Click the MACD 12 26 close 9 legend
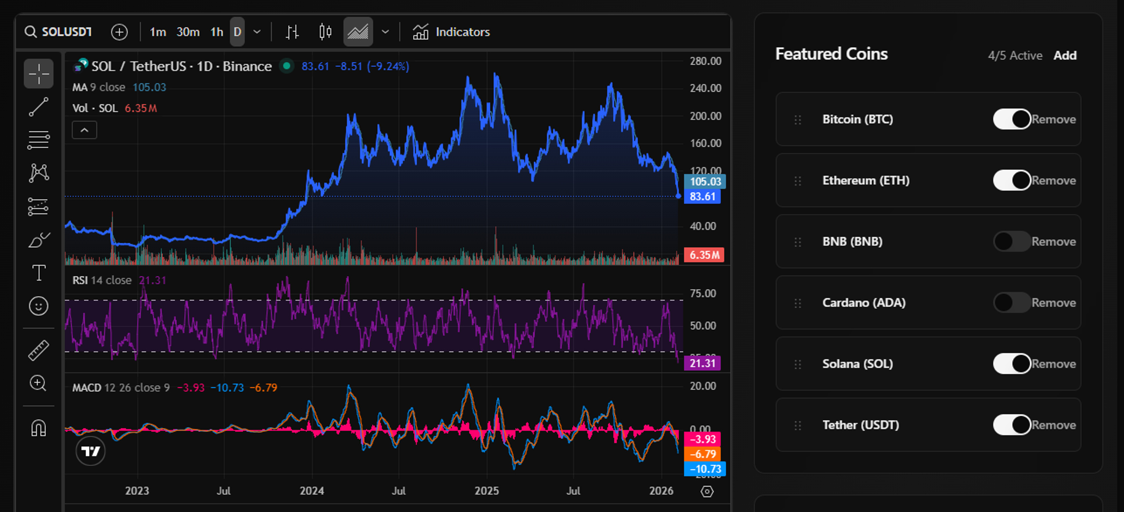 tap(121, 388)
